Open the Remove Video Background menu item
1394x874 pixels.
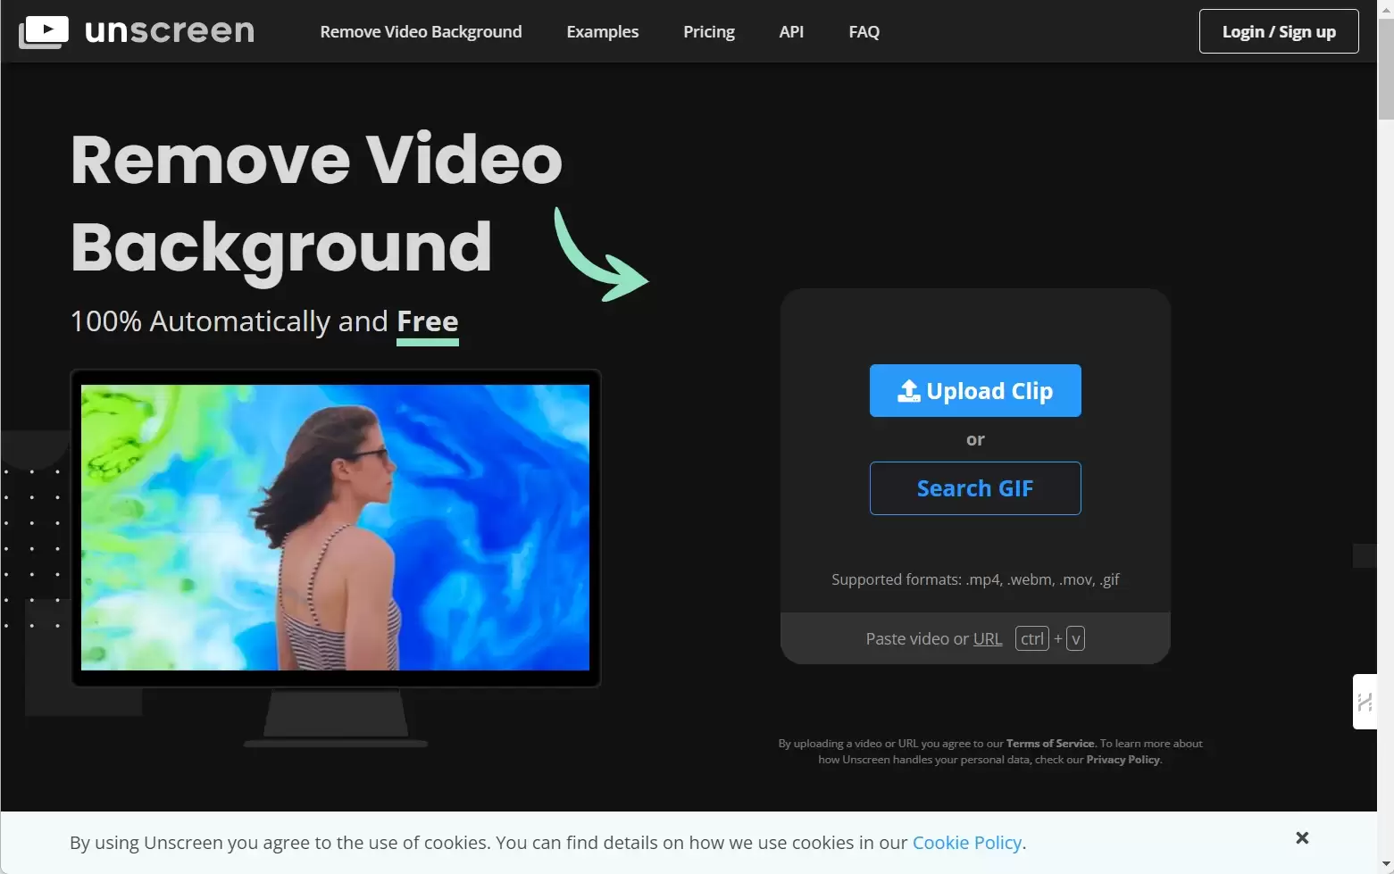[x=421, y=31]
